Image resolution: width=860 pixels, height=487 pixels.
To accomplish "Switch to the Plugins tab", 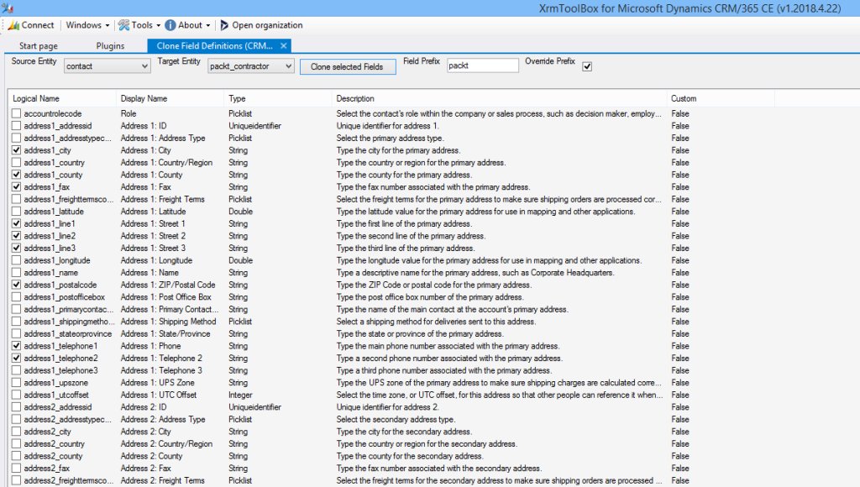I will pos(110,46).
